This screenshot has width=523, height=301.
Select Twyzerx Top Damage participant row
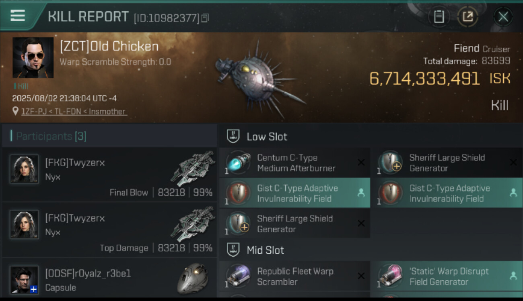(x=109, y=230)
